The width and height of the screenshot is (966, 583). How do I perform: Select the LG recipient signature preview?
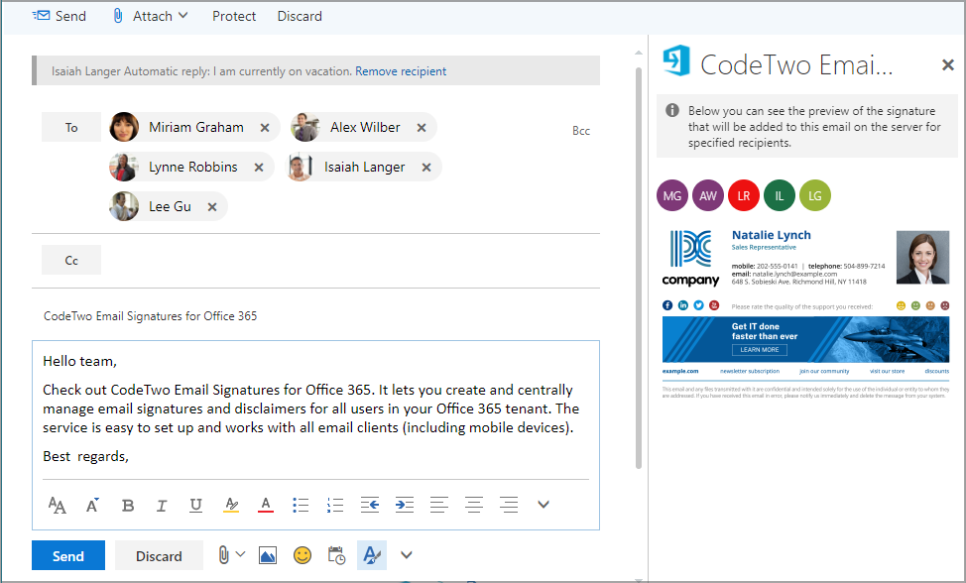click(815, 195)
